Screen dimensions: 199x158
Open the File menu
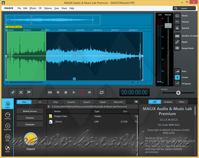tap(19, 8)
